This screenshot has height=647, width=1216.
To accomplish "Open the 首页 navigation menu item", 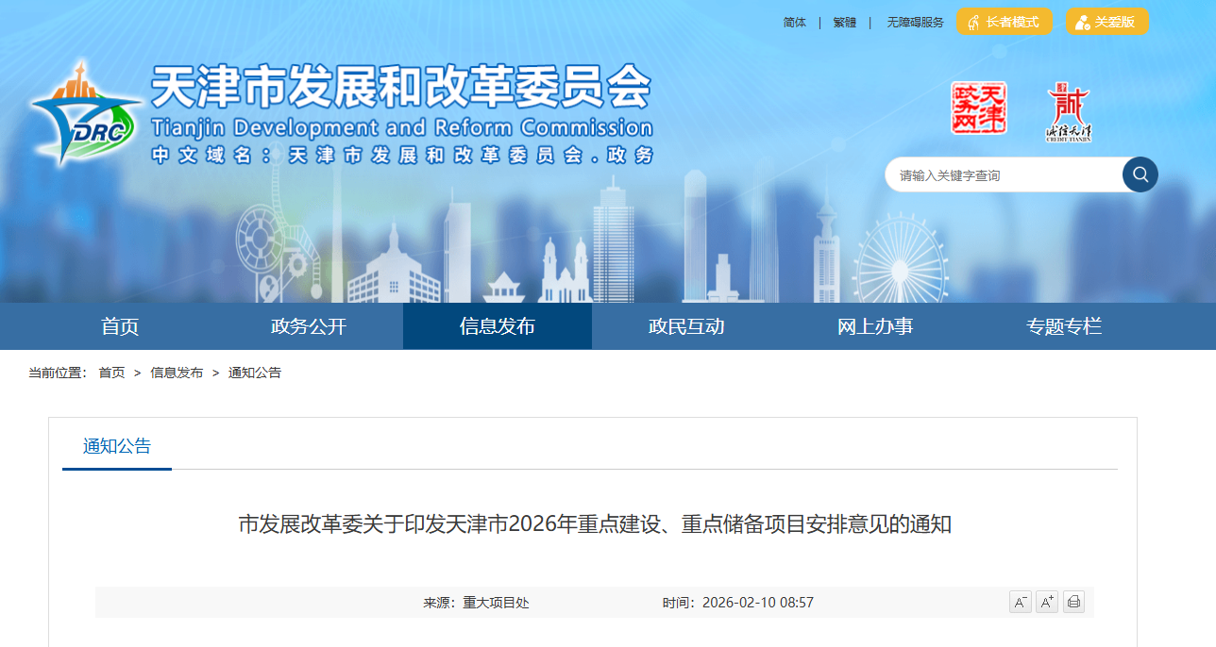I will click(x=120, y=327).
